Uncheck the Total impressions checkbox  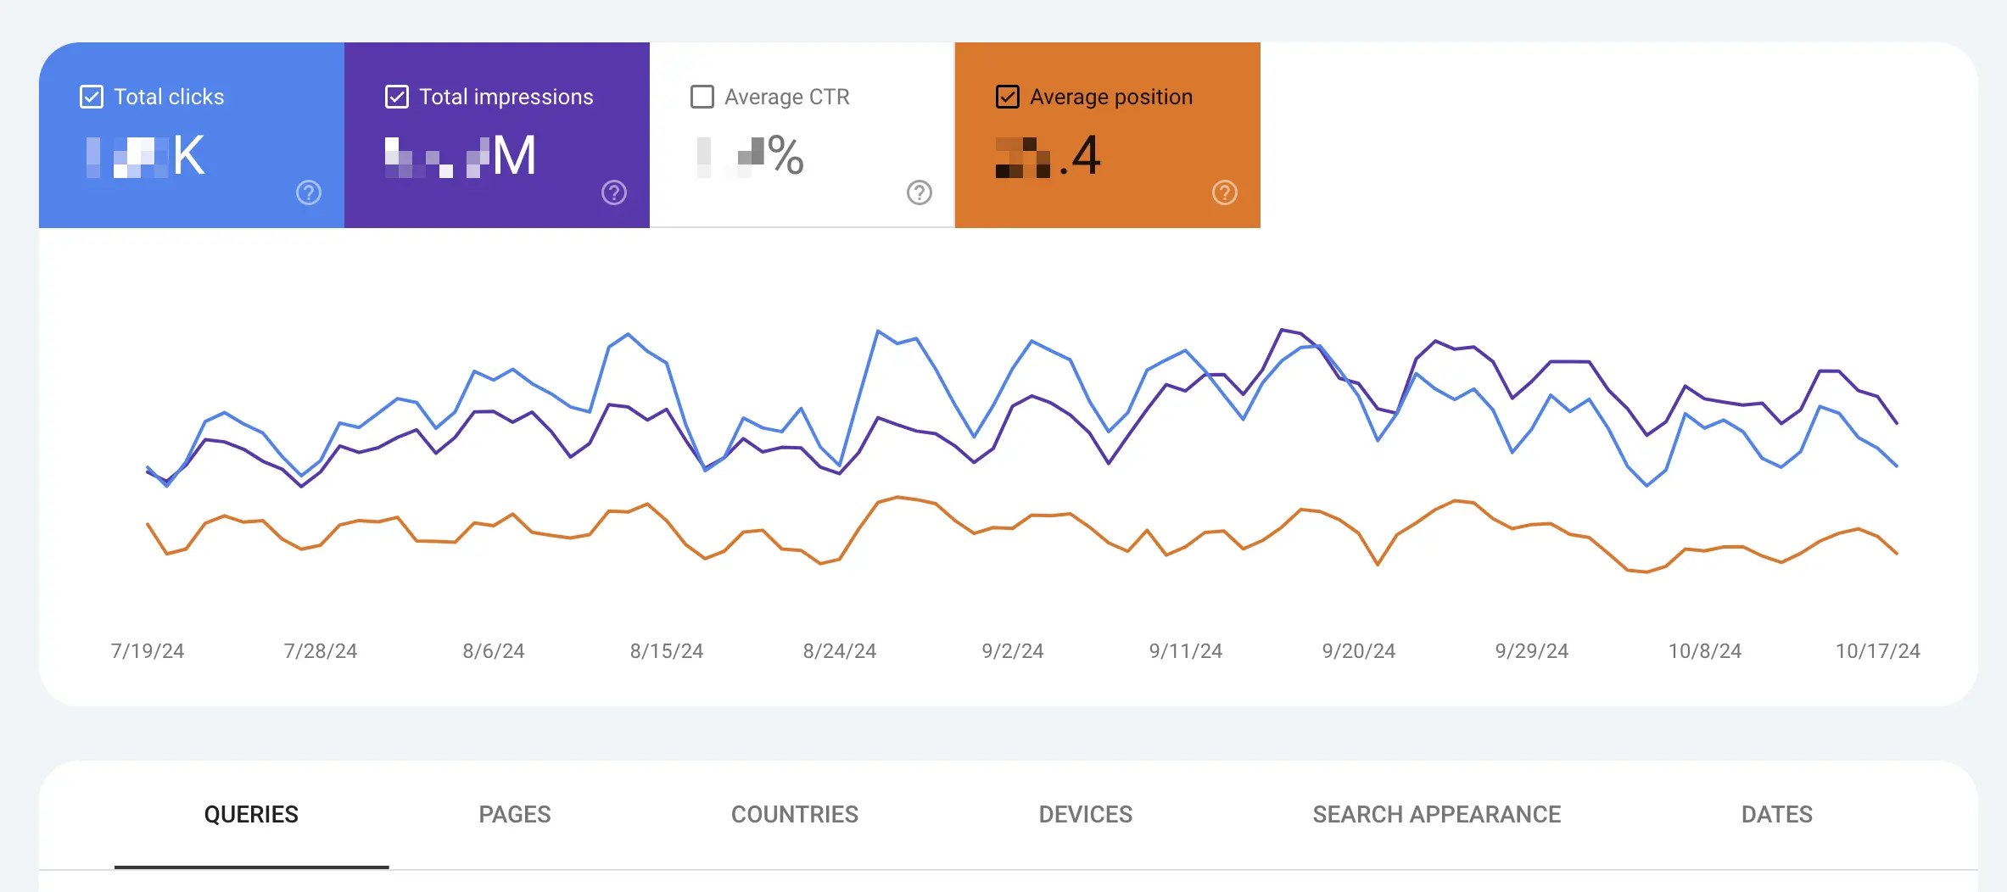(397, 97)
